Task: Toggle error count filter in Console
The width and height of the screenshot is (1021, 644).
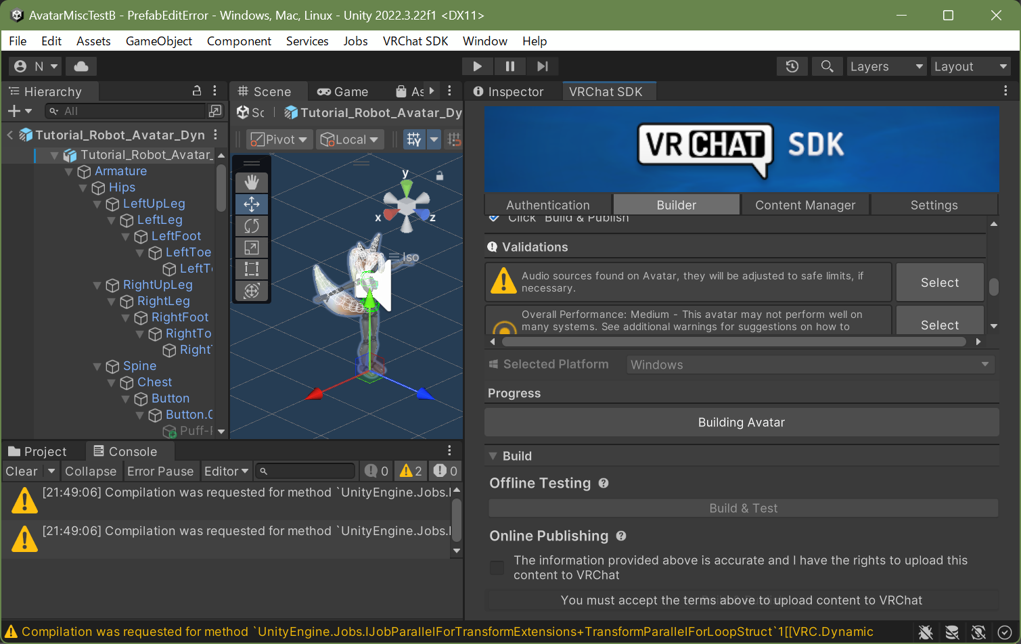Action: point(445,471)
